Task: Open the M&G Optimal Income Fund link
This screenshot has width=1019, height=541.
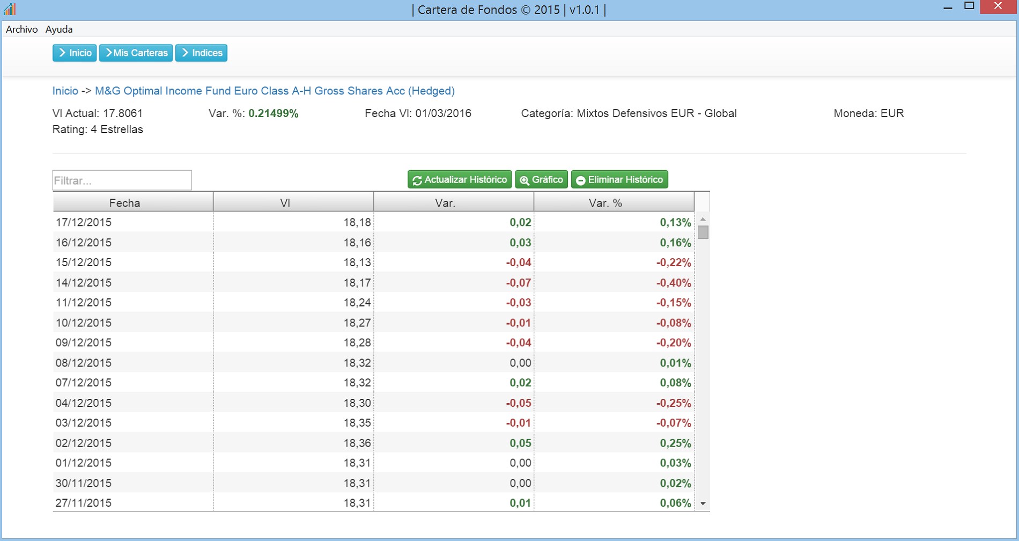Action: click(275, 91)
